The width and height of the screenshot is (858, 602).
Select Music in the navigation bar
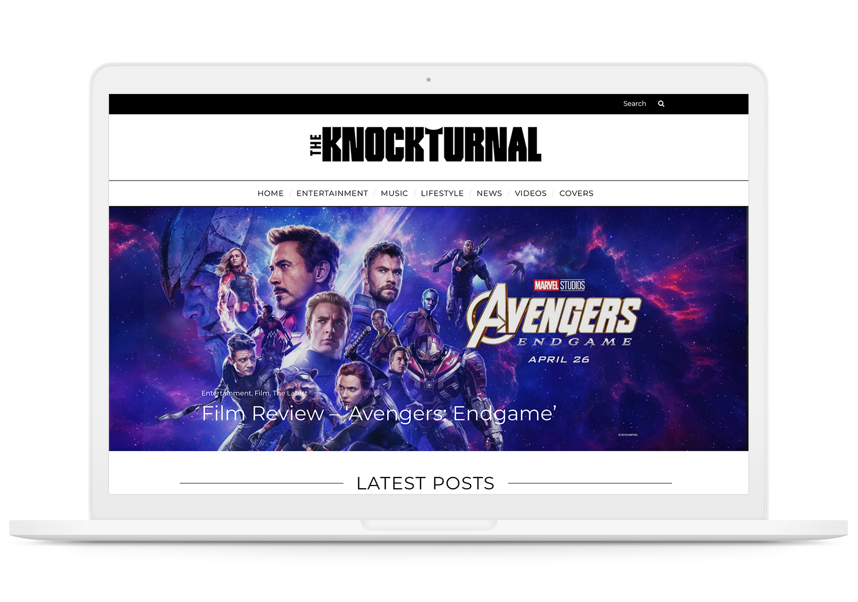[x=394, y=193]
